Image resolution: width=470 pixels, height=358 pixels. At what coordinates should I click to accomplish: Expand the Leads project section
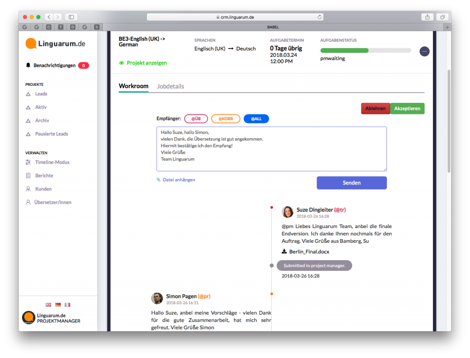41,94
